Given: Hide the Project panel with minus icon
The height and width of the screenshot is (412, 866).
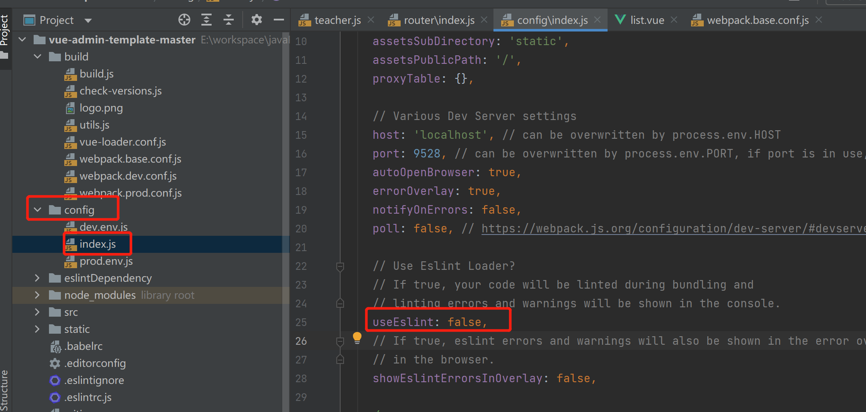Looking at the screenshot, I should pyautogui.click(x=279, y=20).
